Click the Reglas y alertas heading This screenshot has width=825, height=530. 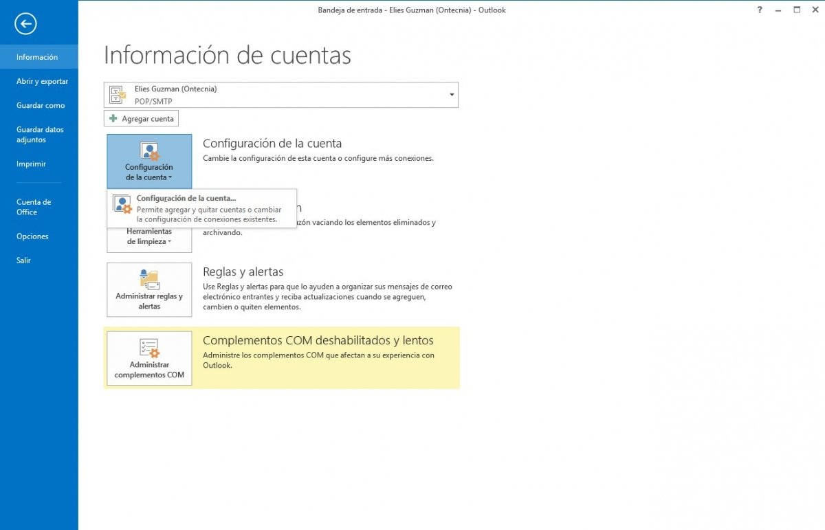click(243, 272)
